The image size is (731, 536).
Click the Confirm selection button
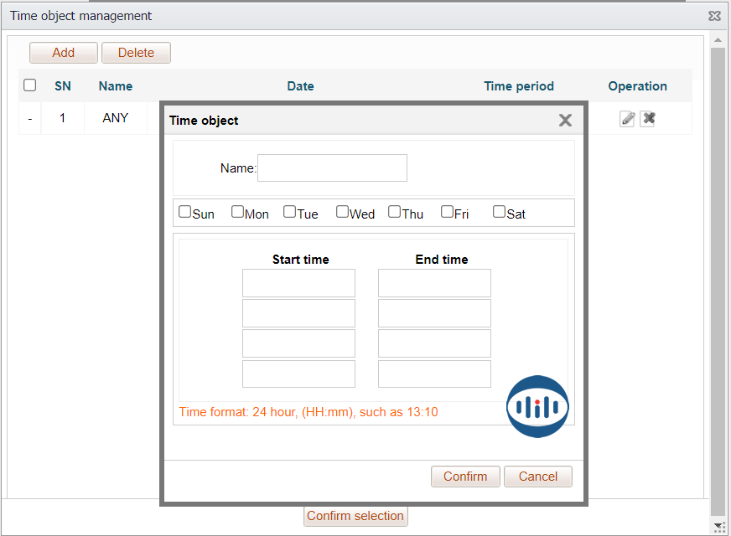(355, 516)
